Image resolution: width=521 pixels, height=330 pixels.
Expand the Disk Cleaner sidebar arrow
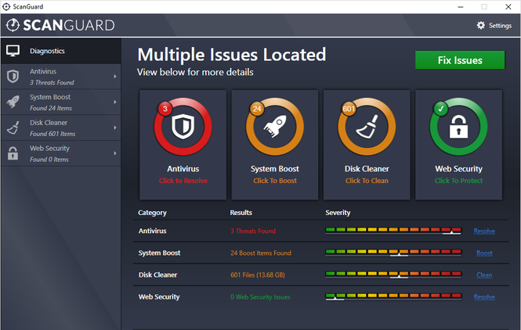click(115, 127)
